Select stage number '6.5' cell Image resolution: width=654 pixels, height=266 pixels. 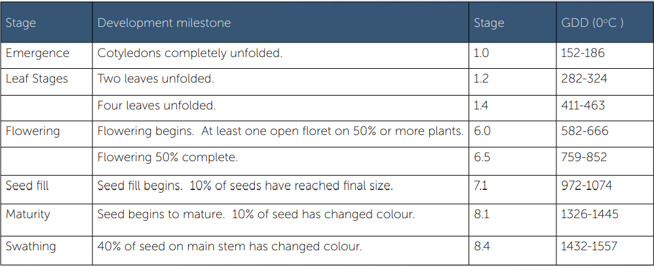[512, 161]
